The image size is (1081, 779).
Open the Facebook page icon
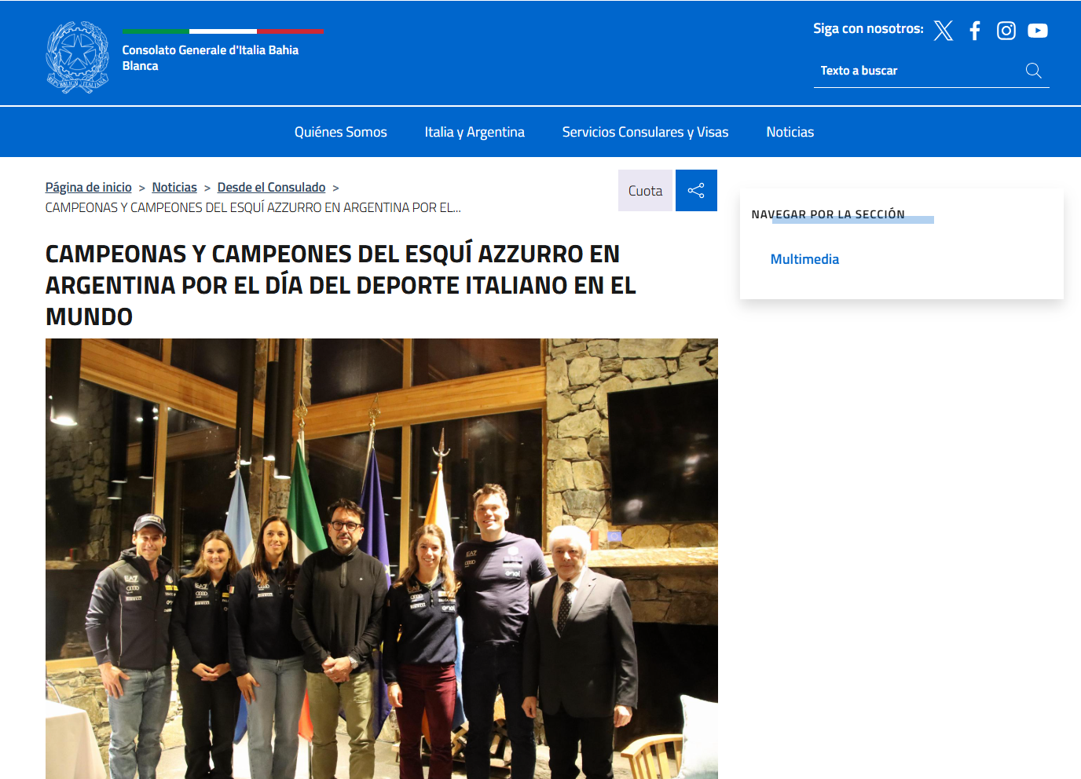click(x=975, y=31)
